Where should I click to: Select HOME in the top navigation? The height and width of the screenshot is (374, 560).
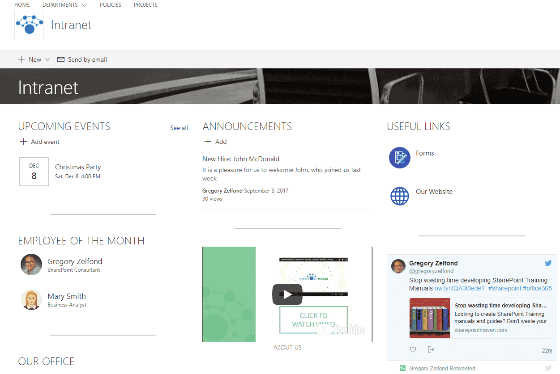click(x=22, y=5)
